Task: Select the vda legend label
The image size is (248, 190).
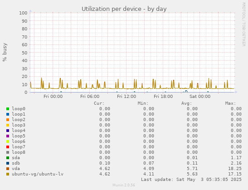Action: tap(16, 169)
